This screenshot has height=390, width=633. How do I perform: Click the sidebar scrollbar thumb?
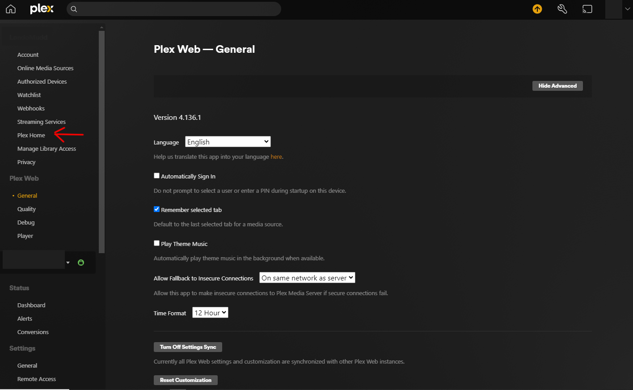(x=101, y=142)
